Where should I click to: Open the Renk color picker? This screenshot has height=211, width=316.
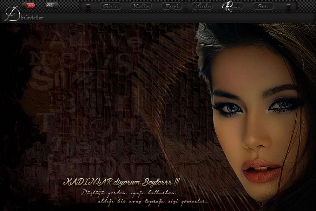232,6
